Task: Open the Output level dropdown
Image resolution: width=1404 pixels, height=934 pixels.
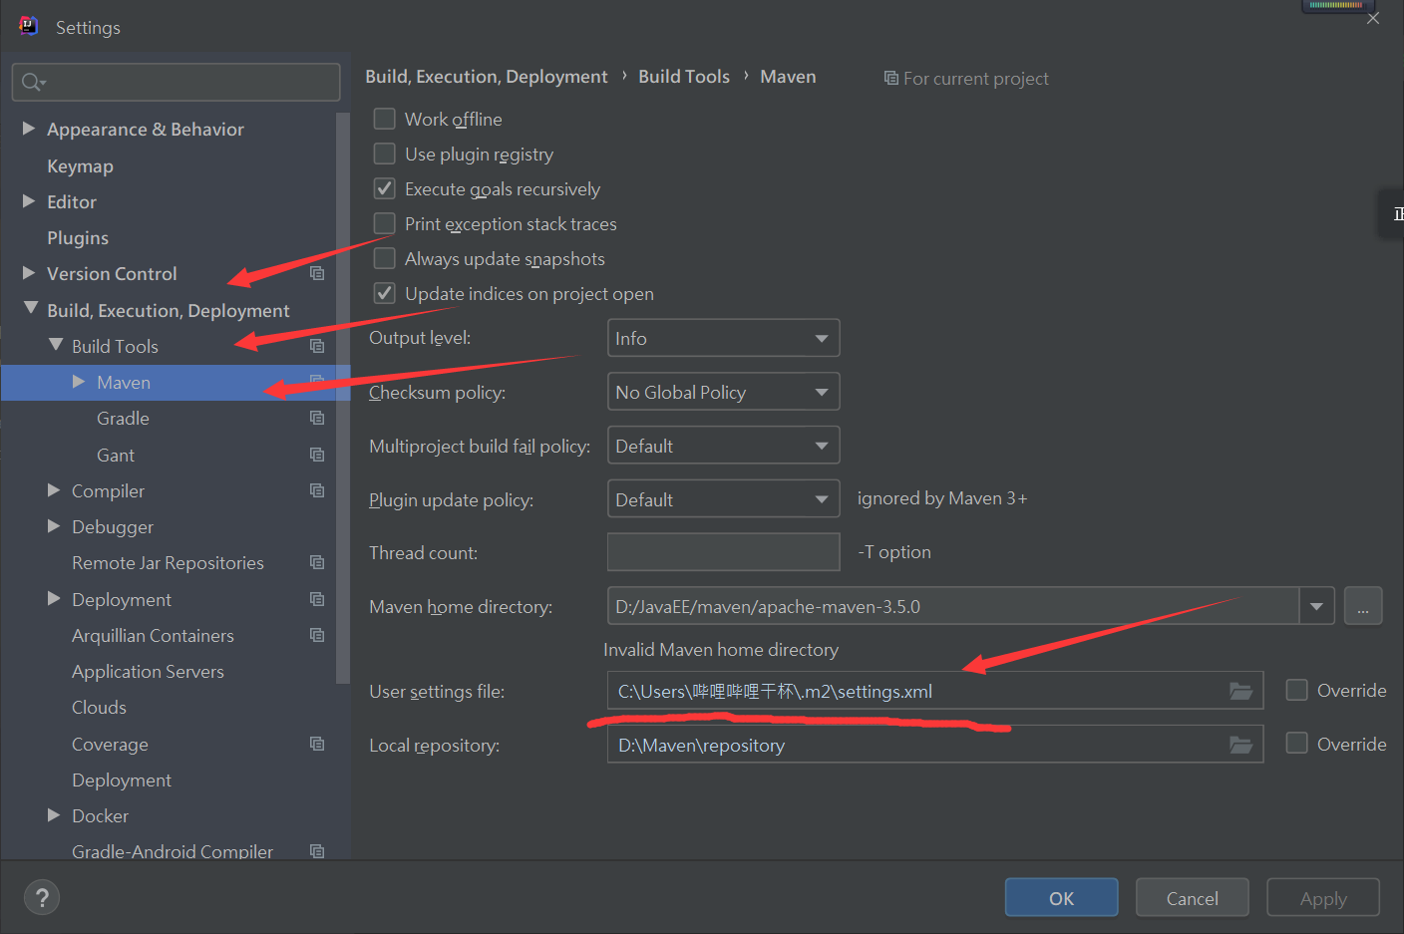Action: tap(723, 338)
